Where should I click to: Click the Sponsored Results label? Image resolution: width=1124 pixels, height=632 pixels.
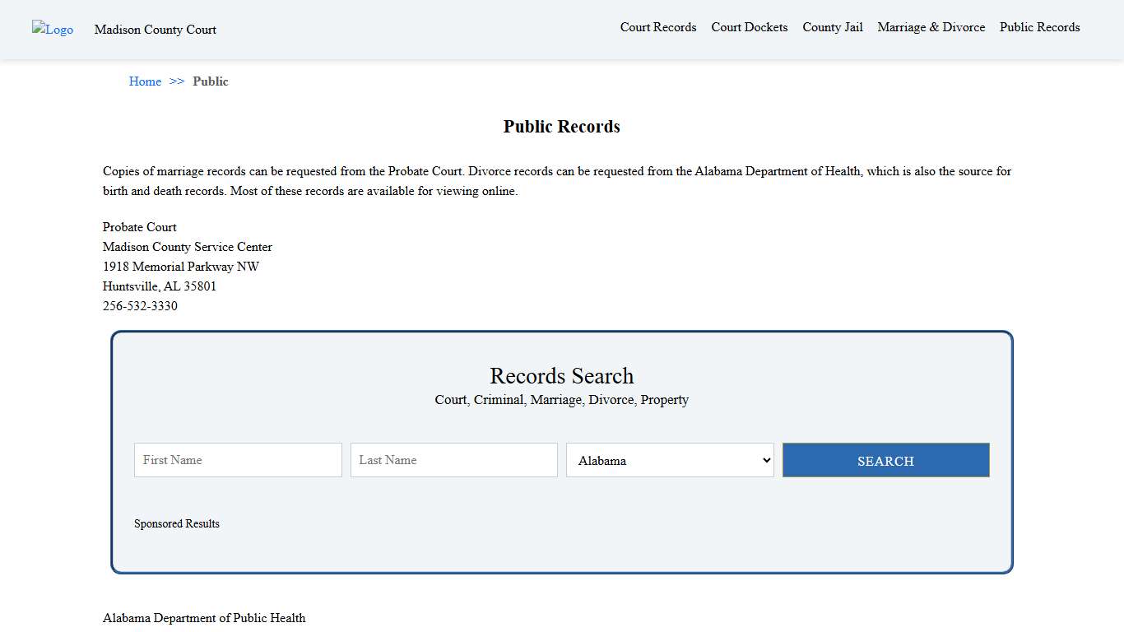coord(177,523)
